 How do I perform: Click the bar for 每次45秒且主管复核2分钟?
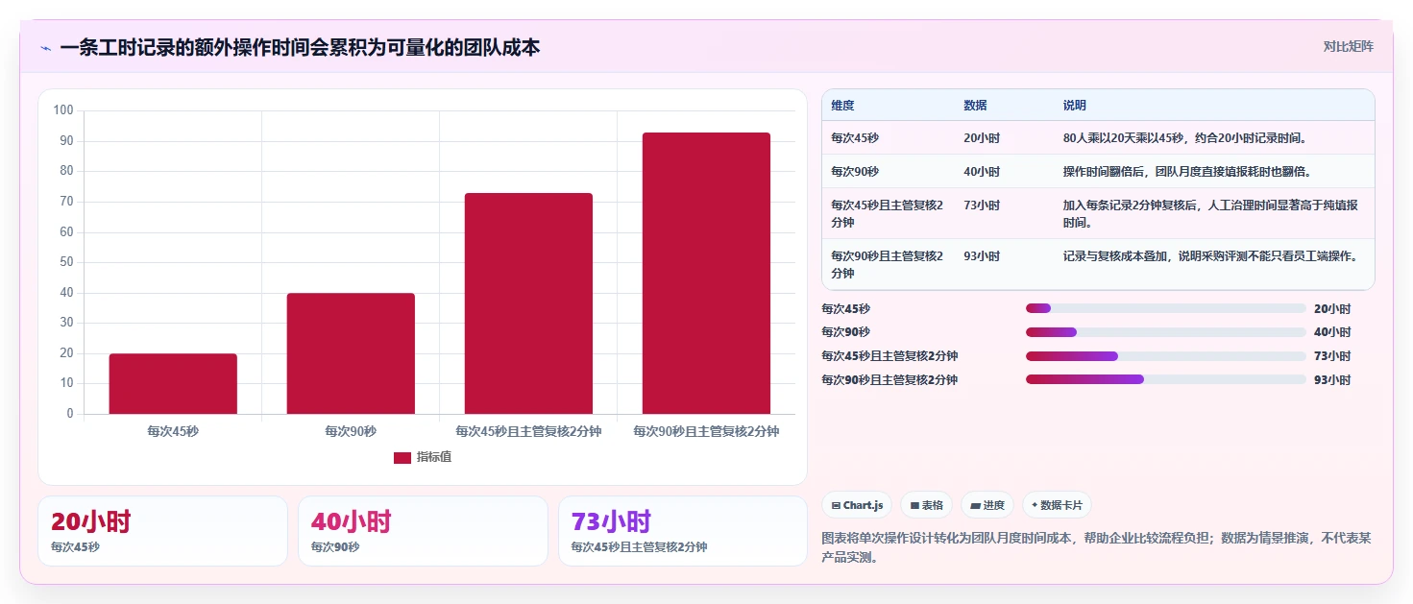tap(528, 303)
